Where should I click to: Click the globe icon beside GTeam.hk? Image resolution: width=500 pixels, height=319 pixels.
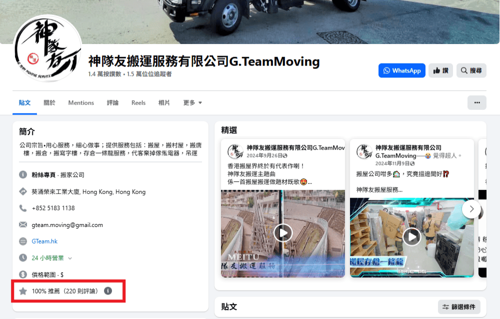[23, 241]
